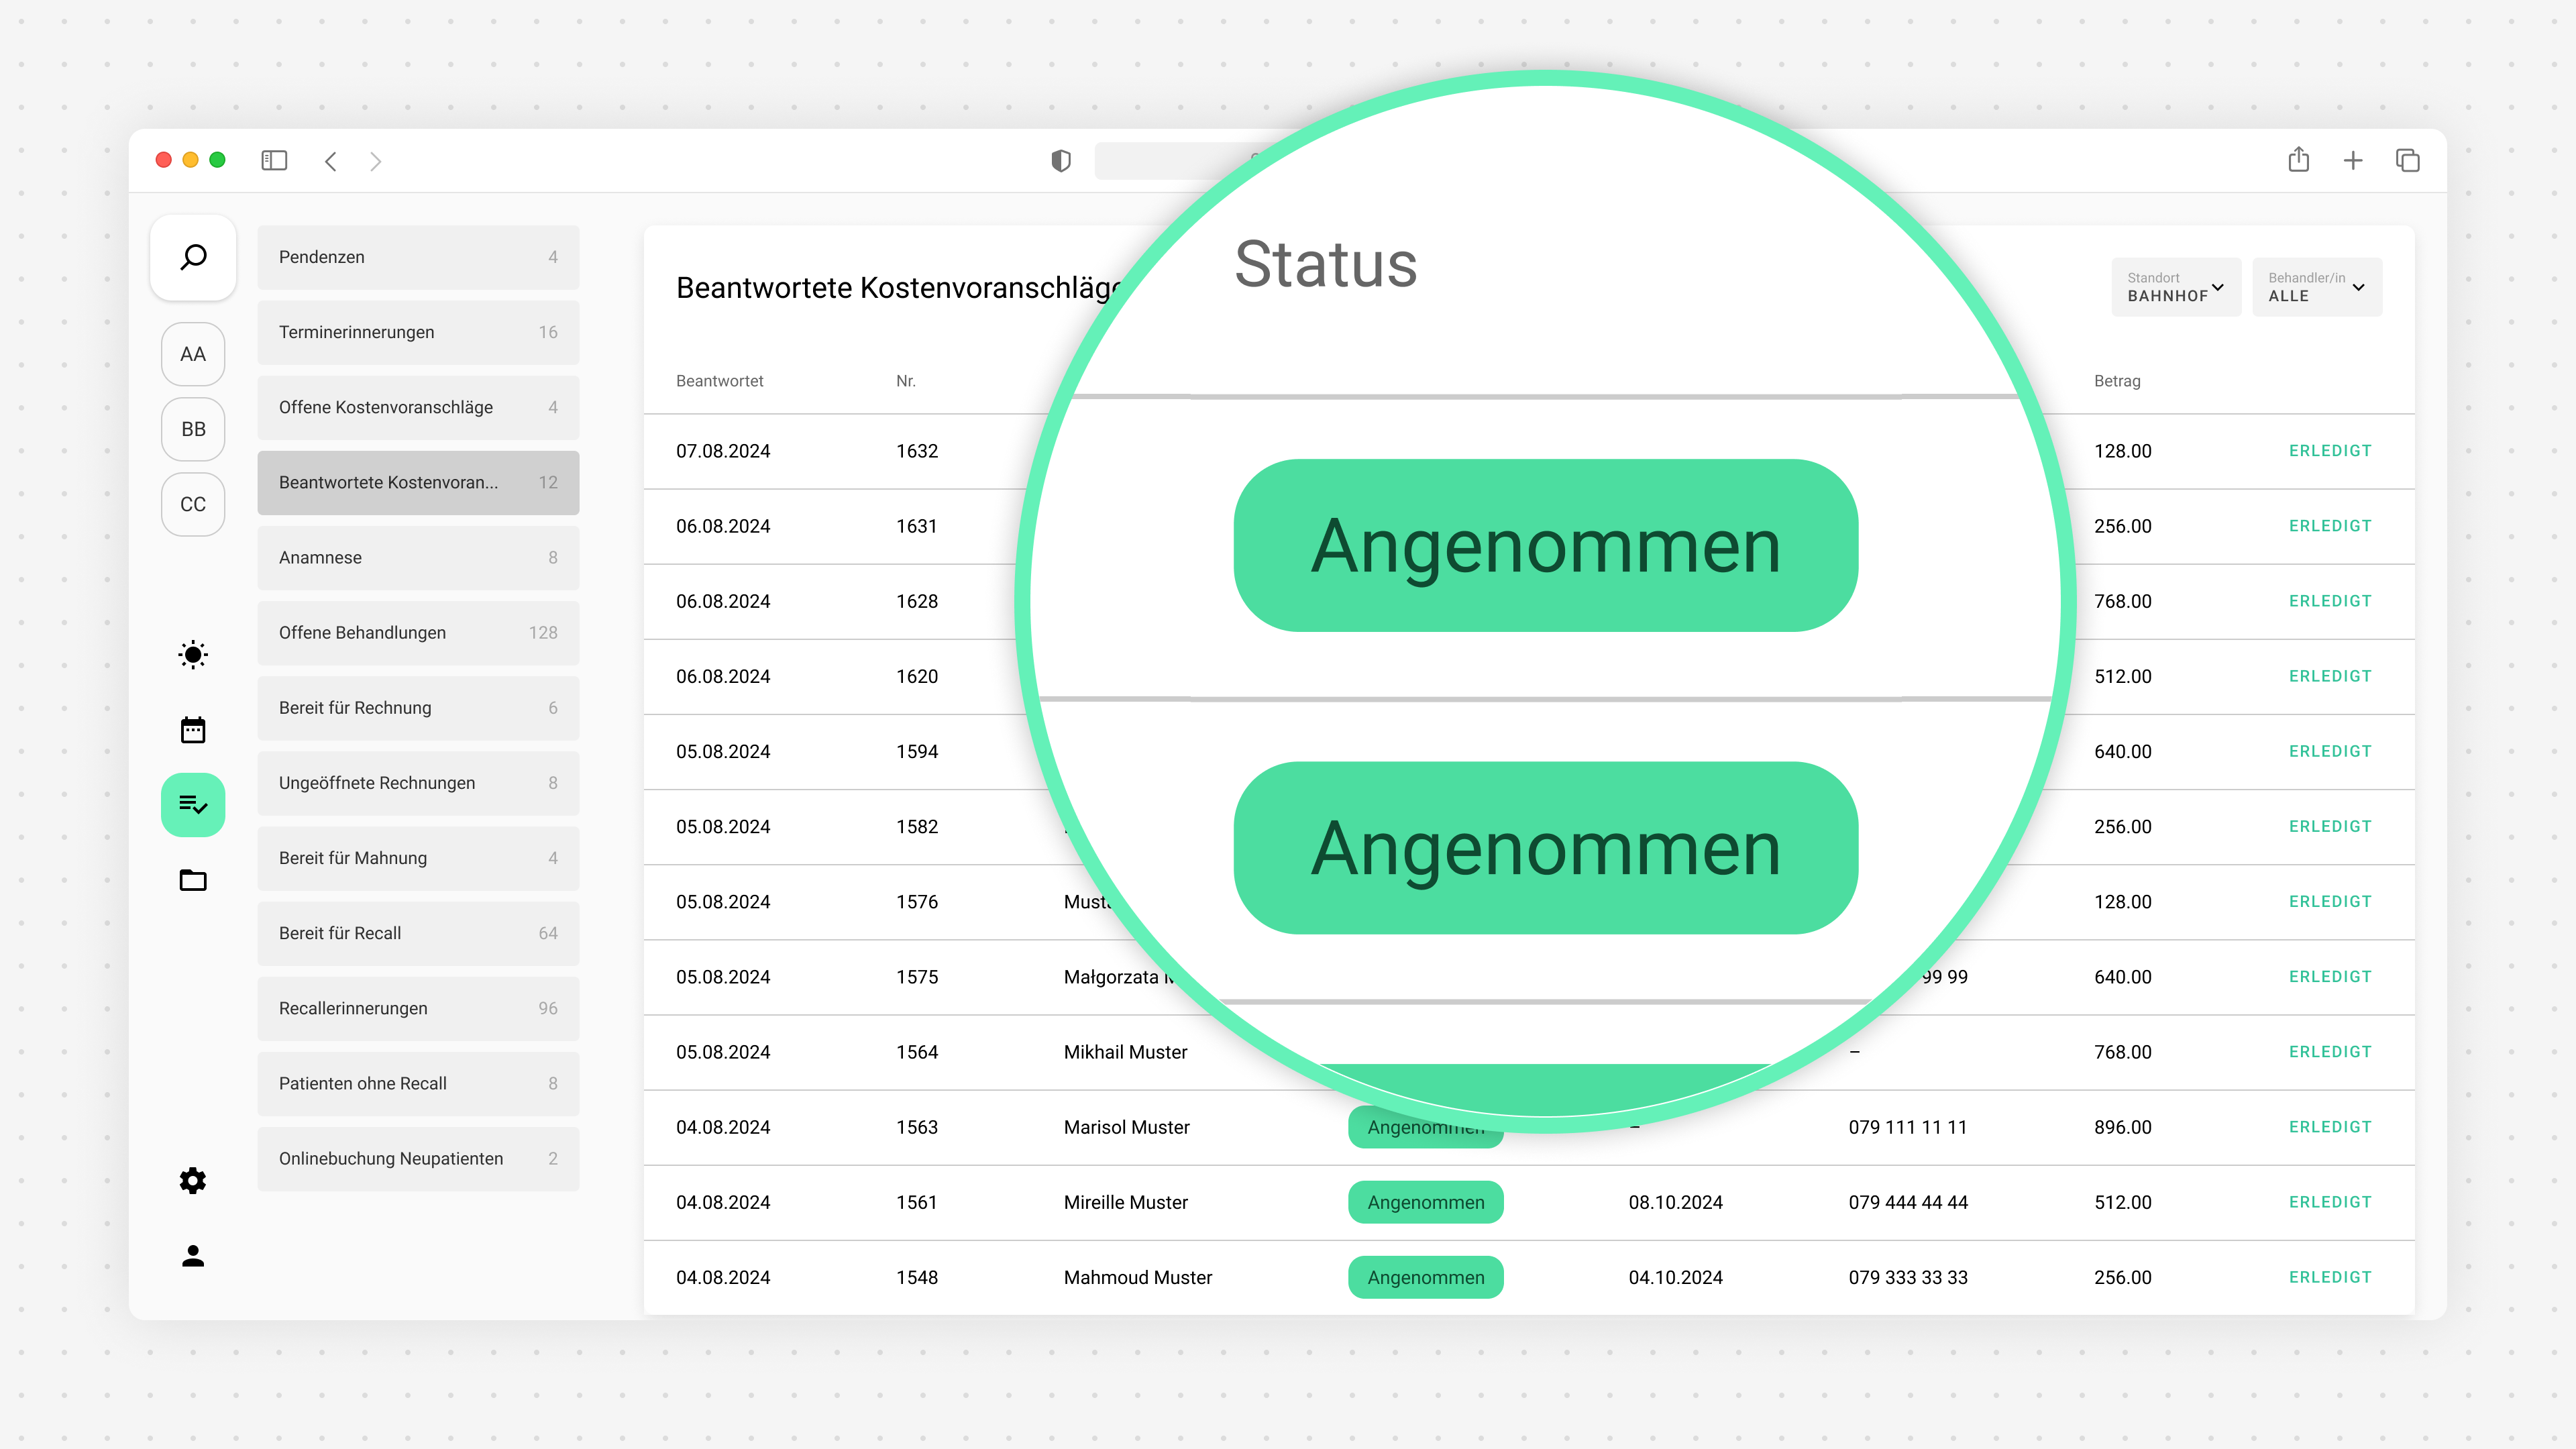Click the browser share icon
The width and height of the screenshot is (2576, 1449).
(x=2298, y=160)
